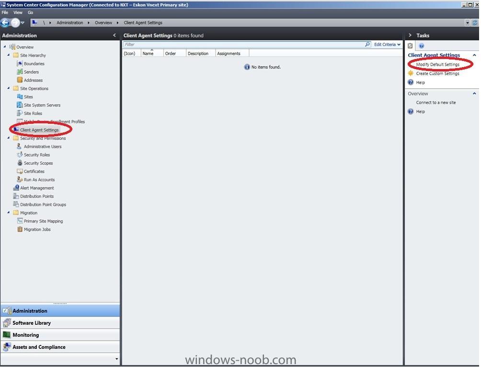Click Help under Overview tasks
481x367 pixels.
[420, 111]
